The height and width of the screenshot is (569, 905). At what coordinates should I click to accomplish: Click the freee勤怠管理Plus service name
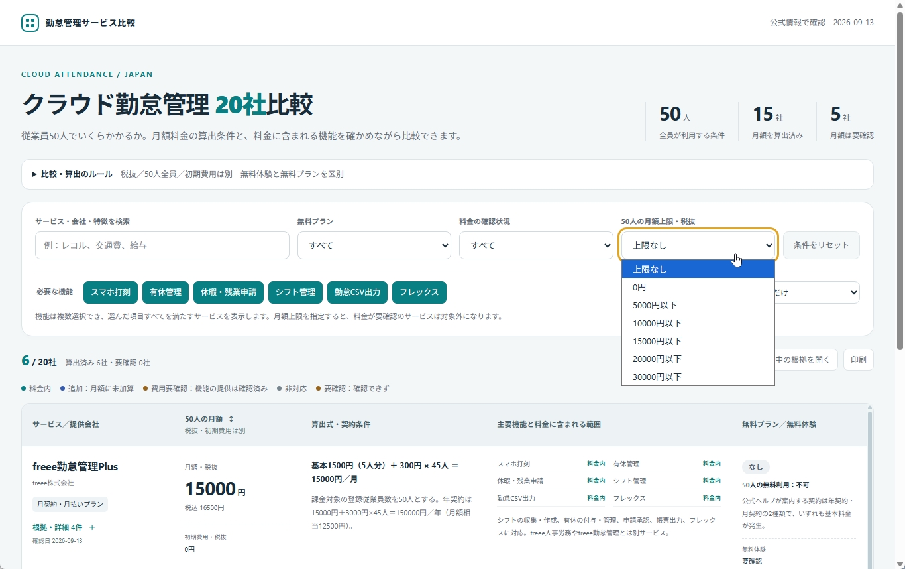[x=75, y=466]
